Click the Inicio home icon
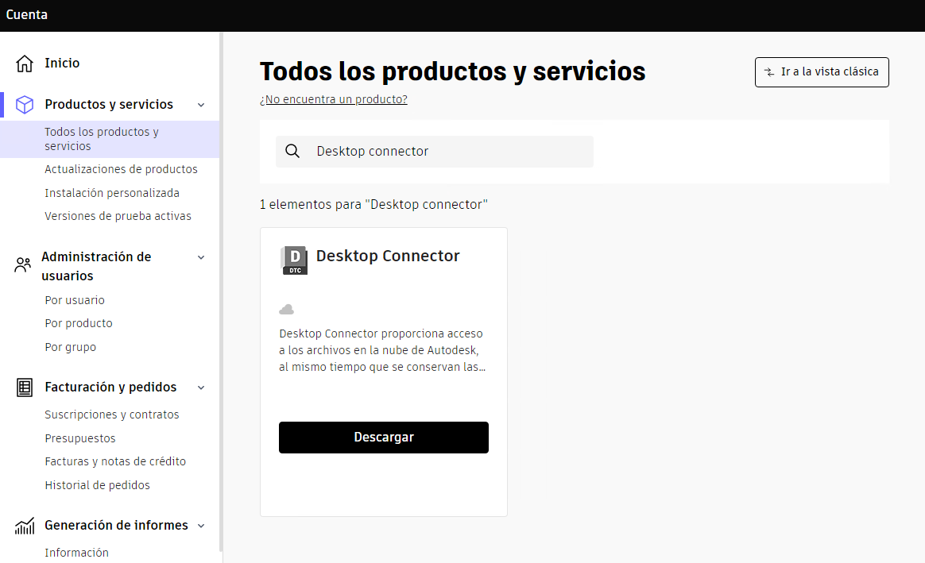 click(24, 63)
